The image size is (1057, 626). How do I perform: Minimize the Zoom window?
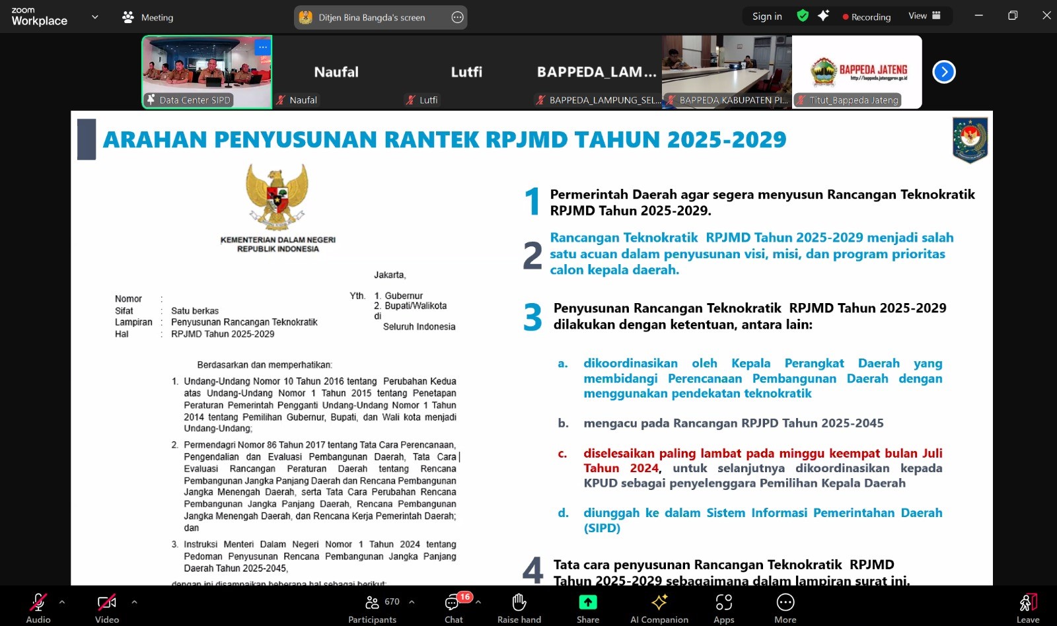click(x=979, y=15)
